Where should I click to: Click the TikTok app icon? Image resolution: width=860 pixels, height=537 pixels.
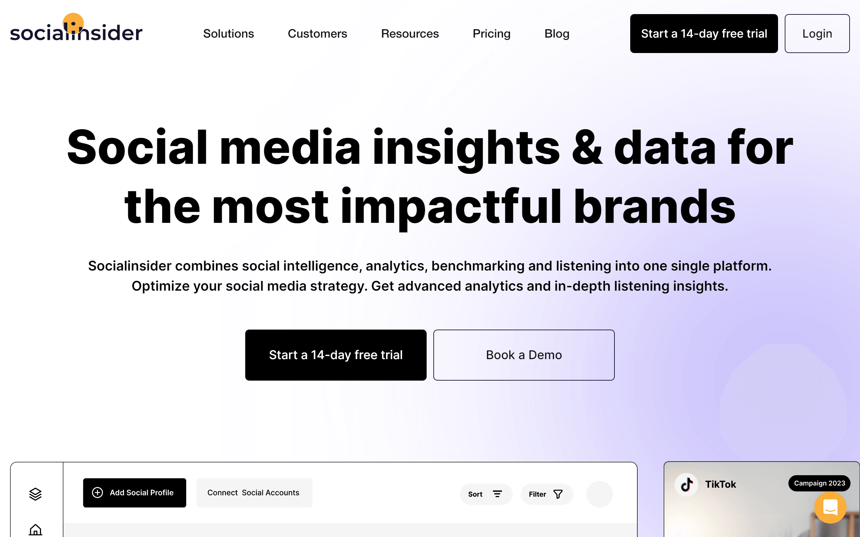(x=686, y=483)
